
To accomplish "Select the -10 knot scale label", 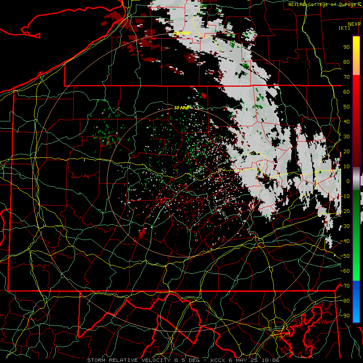I will pyautogui.click(x=345, y=196).
